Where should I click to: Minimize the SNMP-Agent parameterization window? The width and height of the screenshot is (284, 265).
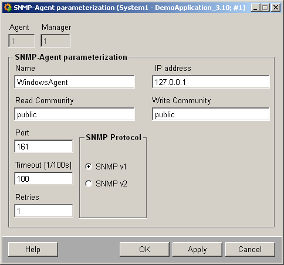255,8
